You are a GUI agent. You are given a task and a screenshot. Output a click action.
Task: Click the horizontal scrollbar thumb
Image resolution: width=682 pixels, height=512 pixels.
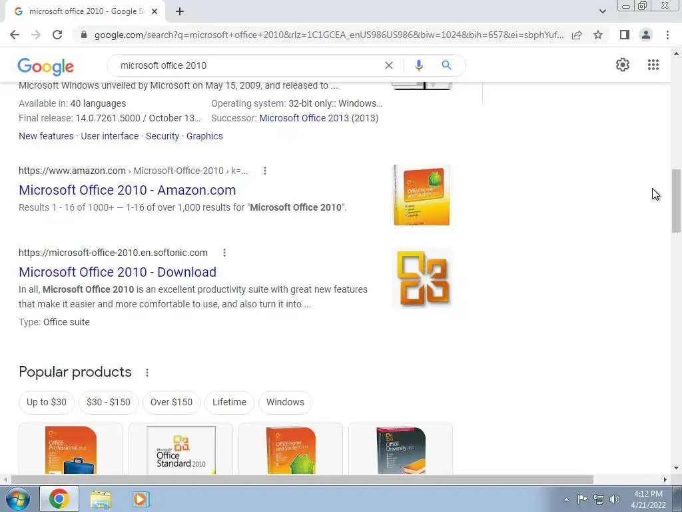click(x=302, y=479)
